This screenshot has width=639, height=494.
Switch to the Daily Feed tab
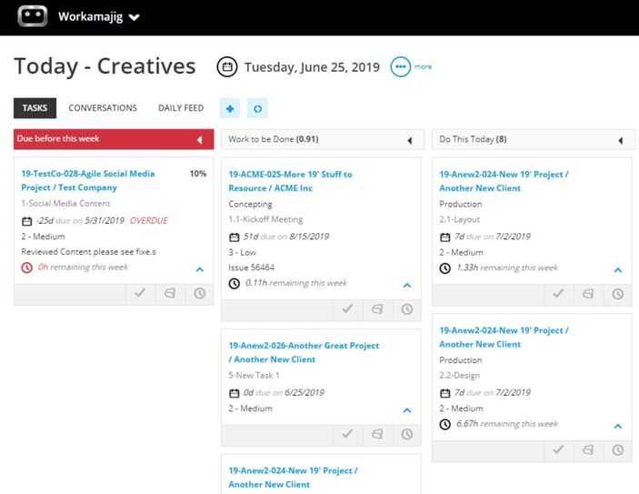pyautogui.click(x=181, y=108)
